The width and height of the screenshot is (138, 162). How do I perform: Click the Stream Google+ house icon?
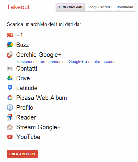point(10,127)
